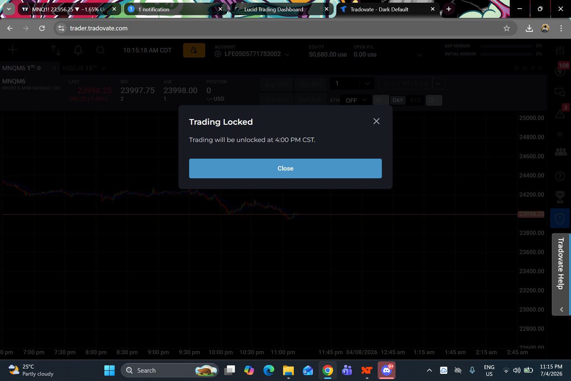Open the Windows Start menu
This screenshot has height=381, width=571.
click(x=109, y=371)
